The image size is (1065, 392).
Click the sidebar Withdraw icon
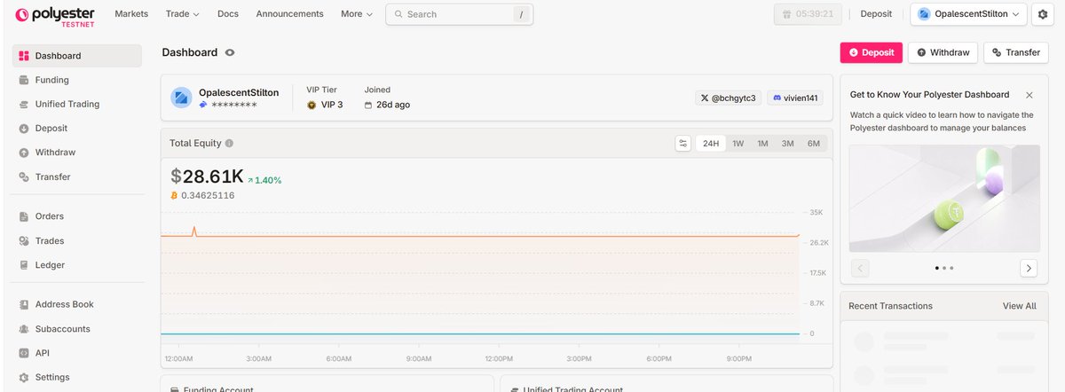click(x=24, y=153)
